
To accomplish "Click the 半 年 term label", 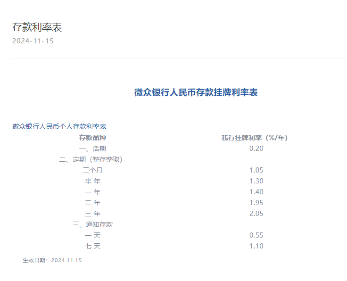I will coord(92,181).
